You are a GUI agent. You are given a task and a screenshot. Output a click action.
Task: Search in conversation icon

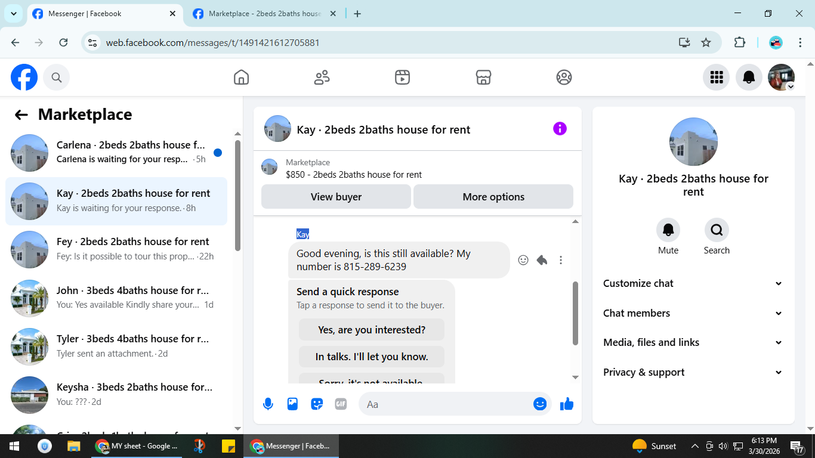[717, 230]
